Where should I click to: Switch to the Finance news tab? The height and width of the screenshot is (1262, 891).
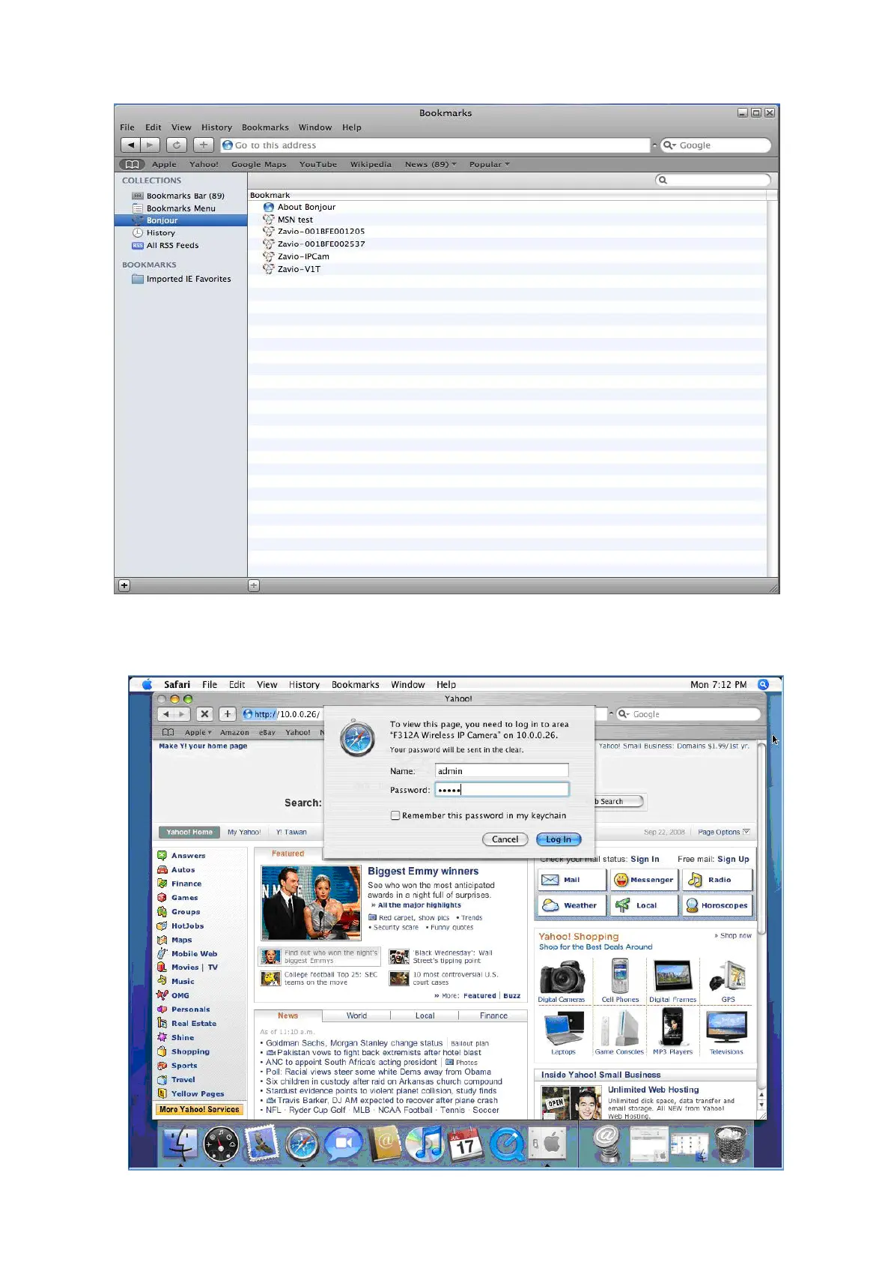[493, 1015]
